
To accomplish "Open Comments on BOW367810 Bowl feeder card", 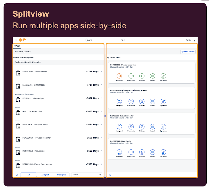I will tap(131, 152).
